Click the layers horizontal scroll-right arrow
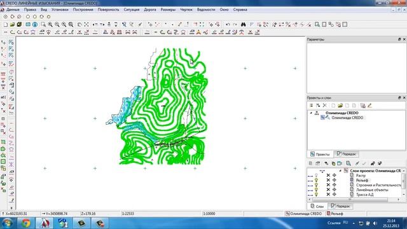The image size is (407, 229). click(x=399, y=199)
